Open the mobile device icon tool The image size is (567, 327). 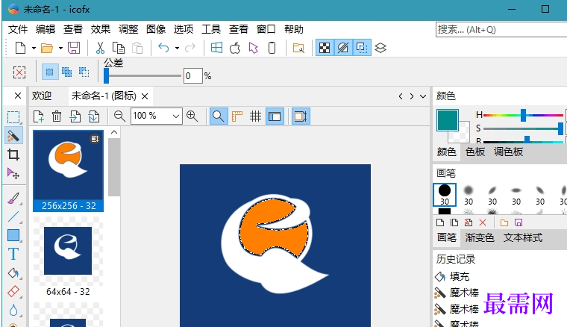point(272,48)
